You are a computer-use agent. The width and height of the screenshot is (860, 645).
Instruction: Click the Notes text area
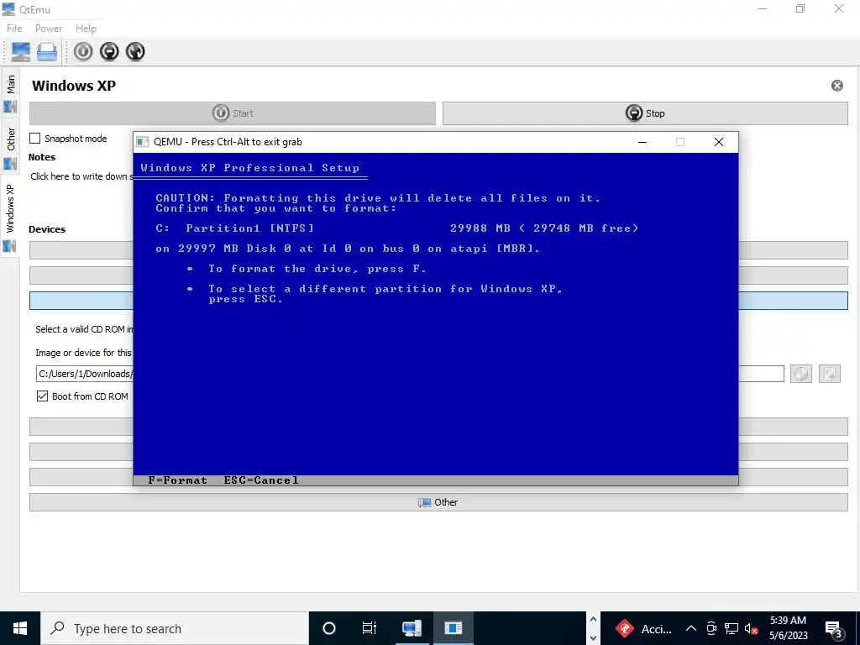pos(80,176)
